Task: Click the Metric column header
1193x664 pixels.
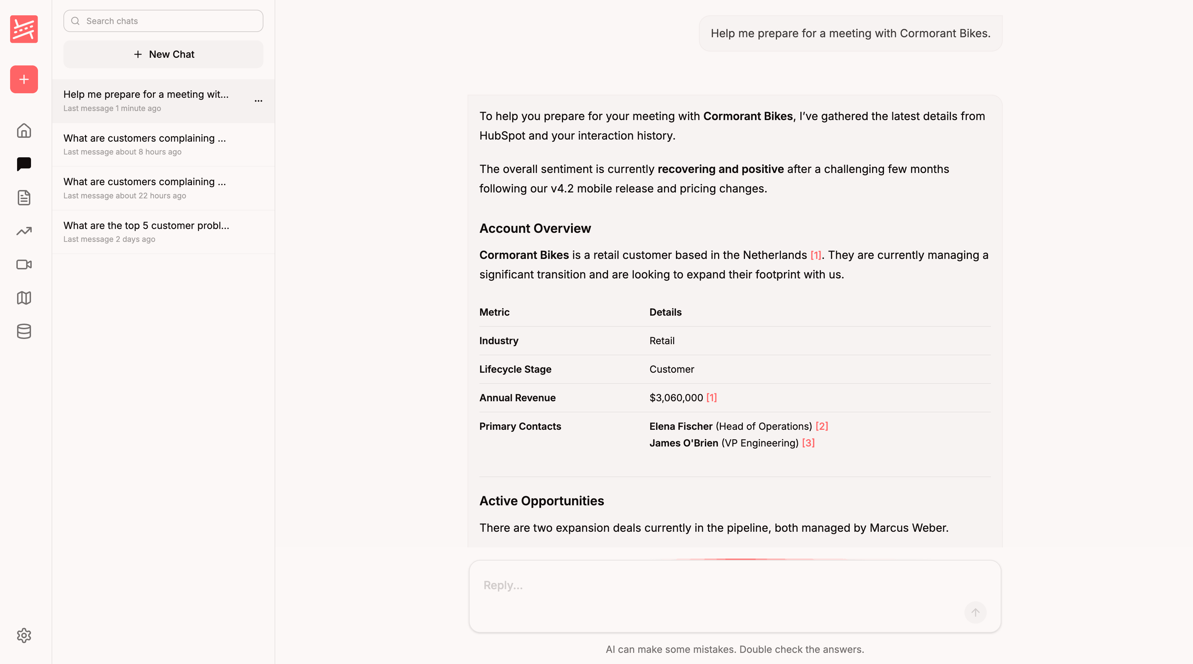Action: [494, 312]
